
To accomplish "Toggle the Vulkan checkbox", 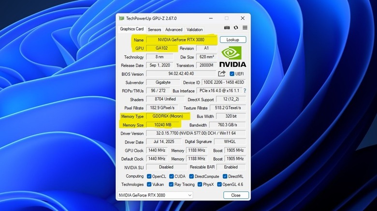I will click(149, 184).
